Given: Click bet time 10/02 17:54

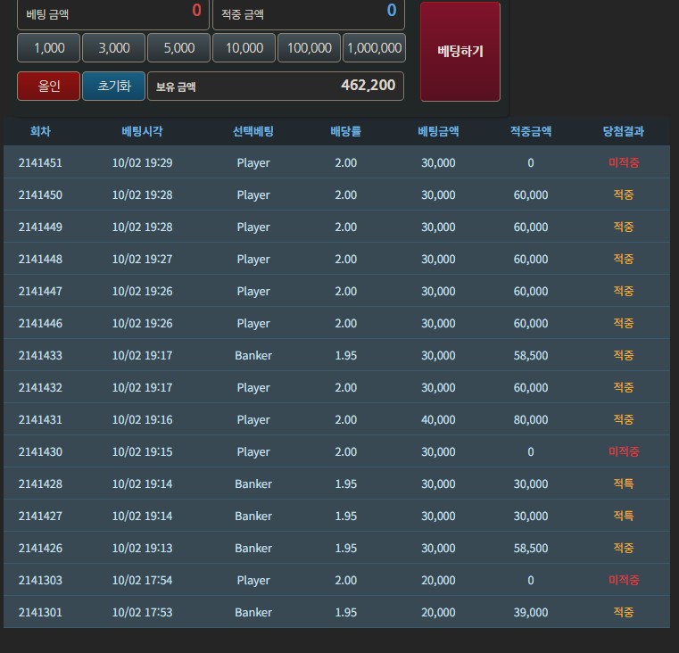Looking at the screenshot, I should (142, 580).
